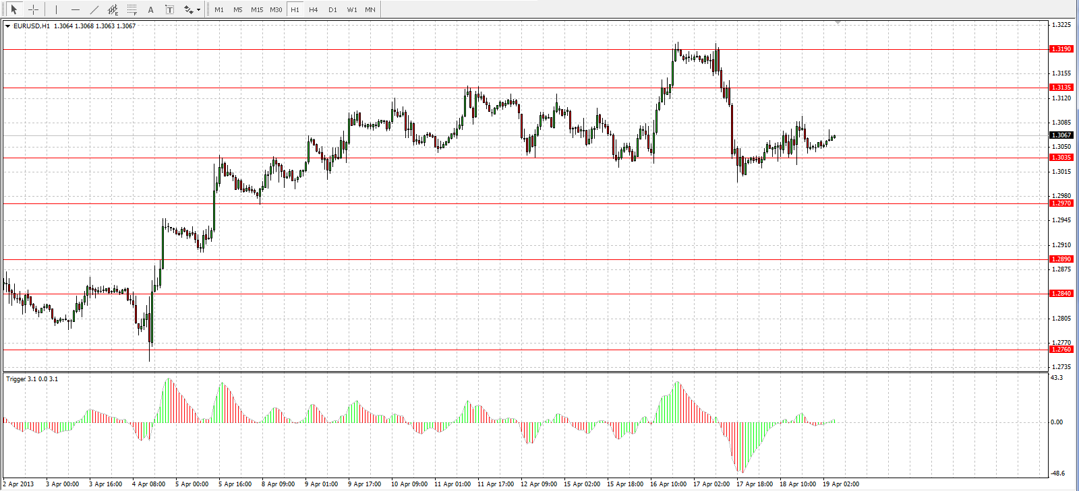Switch chart to W1 weekly timeframe
Image resolution: width=1079 pixels, height=491 pixels.
tap(352, 9)
